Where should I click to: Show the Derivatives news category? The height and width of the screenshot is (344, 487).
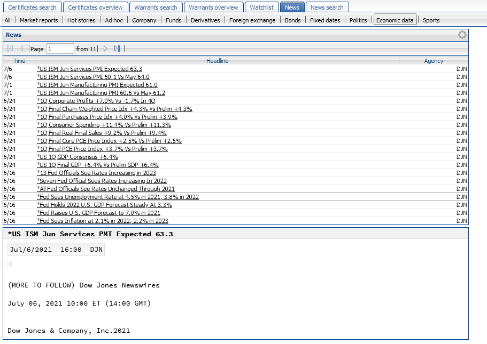tap(205, 20)
